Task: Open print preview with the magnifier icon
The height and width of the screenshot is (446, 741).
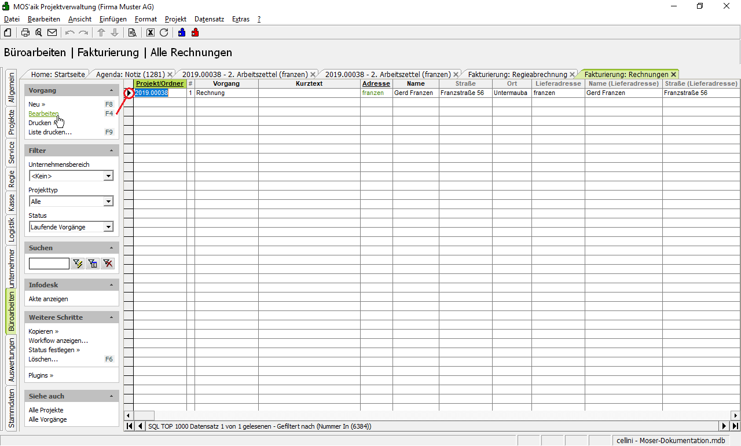Action: tap(39, 32)
